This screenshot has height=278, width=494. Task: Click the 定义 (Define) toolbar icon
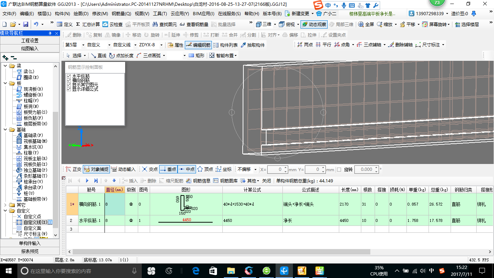click(x=65, y=24)
